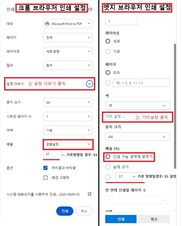Viewport: 183px width, 226px height.
Task: Click the page range field 예: 1-5, 8, 11-13
Action: (x=141, y=83)
